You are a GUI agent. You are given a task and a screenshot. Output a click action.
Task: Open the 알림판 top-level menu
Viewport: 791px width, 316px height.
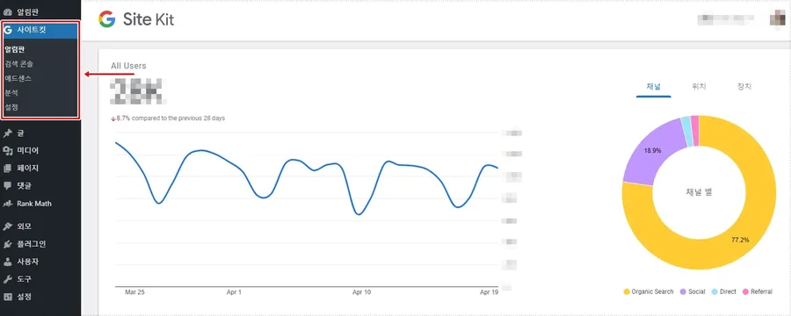40,11
